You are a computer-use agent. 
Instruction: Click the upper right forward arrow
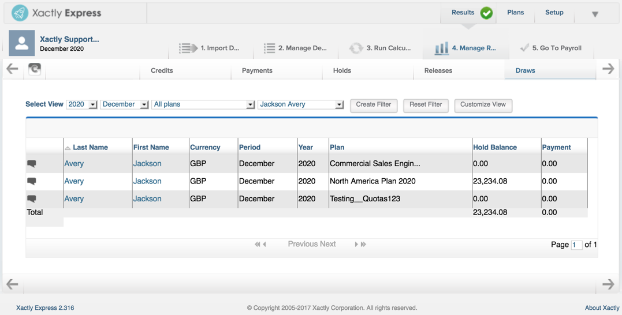[x=608, y=69]
